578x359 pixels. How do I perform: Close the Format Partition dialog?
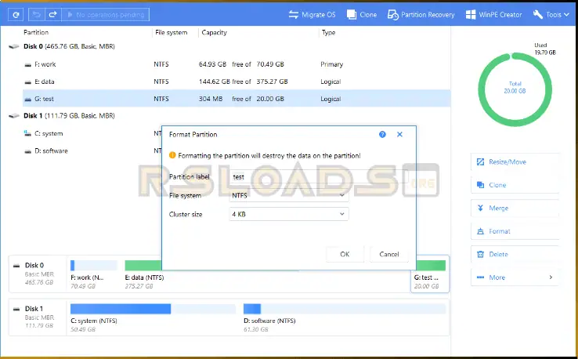399,134
